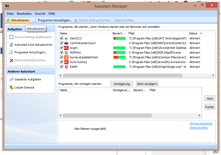Click the Runter button
The height and width of the screenshot is (155, 221).
coord(210,107)
